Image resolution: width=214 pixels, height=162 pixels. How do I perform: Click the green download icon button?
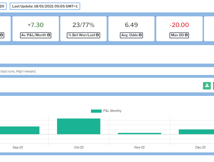[207, 86]
